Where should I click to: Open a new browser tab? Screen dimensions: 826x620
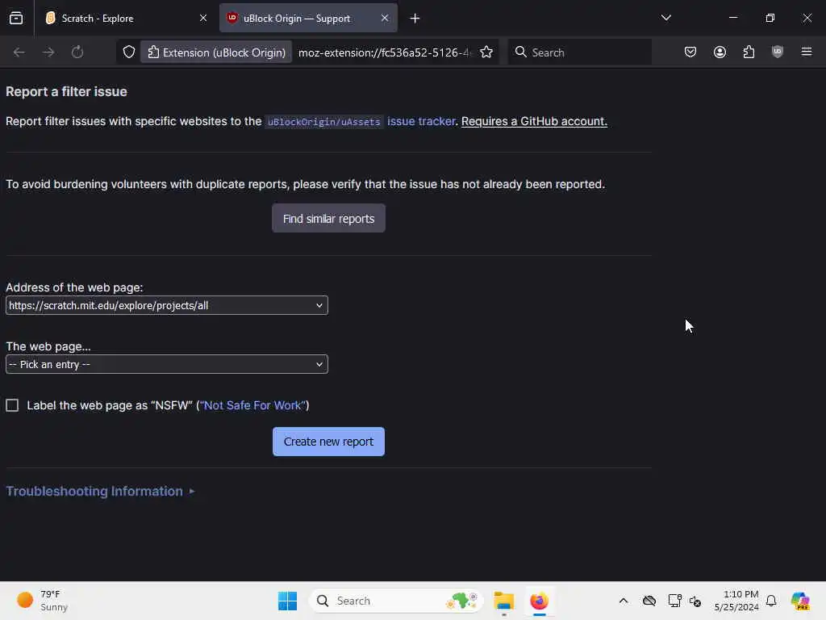tap(415, 19)
